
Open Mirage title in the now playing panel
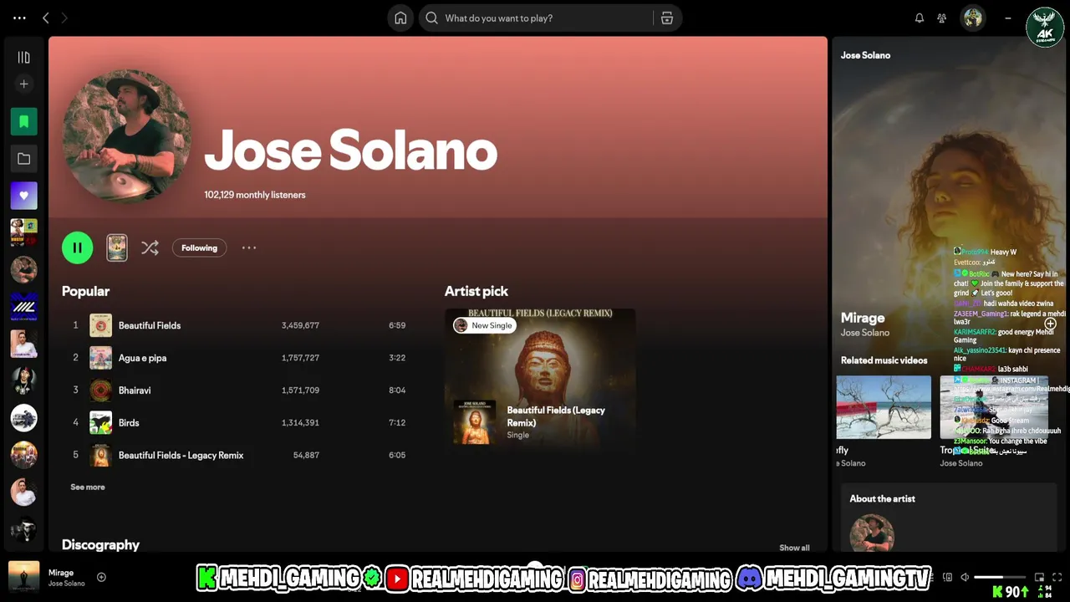(863, 318)
